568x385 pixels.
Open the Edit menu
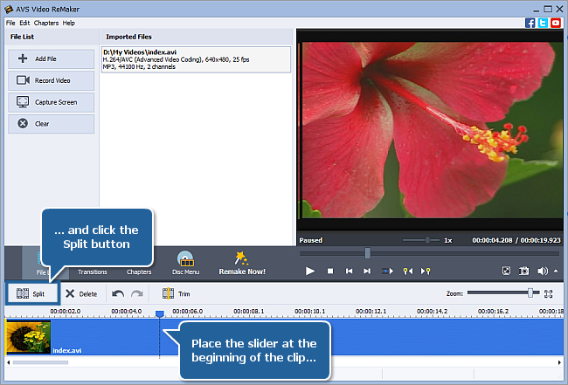[x=24, y=23]
